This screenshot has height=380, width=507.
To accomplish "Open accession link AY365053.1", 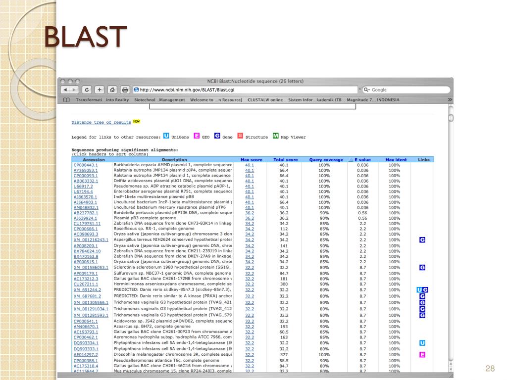I will 85,170.
